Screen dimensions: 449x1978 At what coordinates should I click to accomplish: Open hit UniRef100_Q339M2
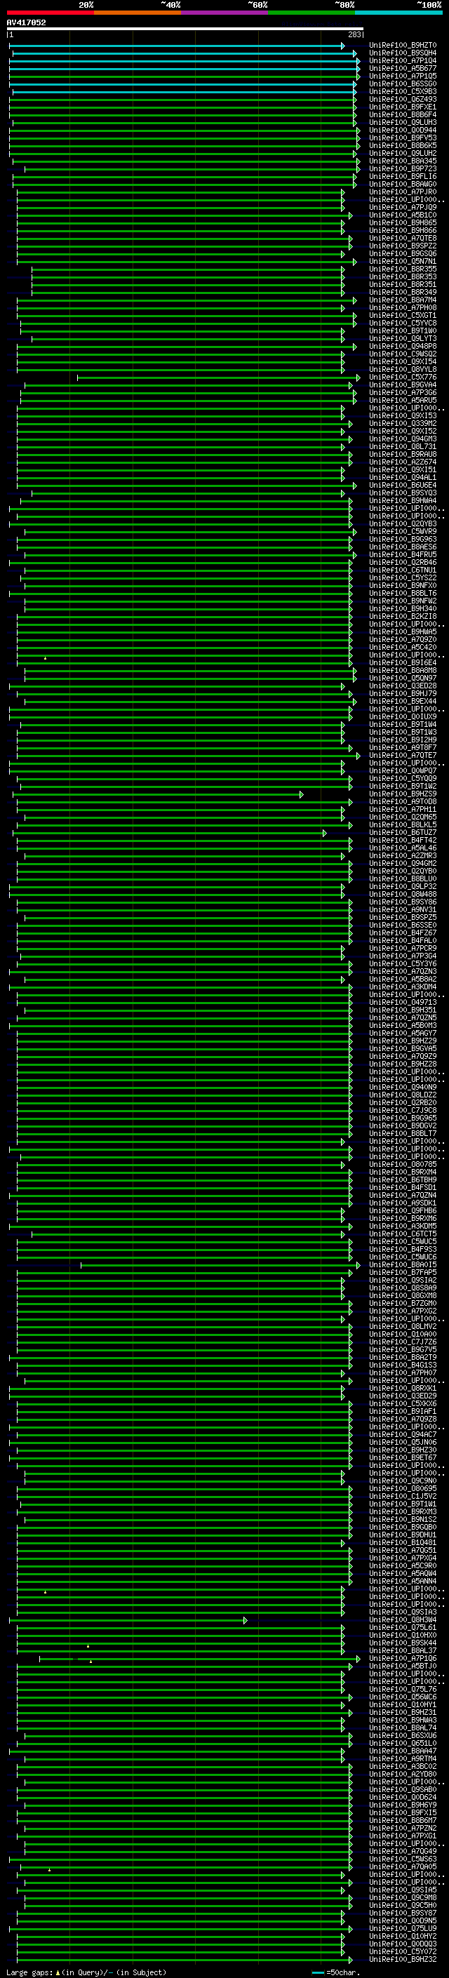point(402,424)
